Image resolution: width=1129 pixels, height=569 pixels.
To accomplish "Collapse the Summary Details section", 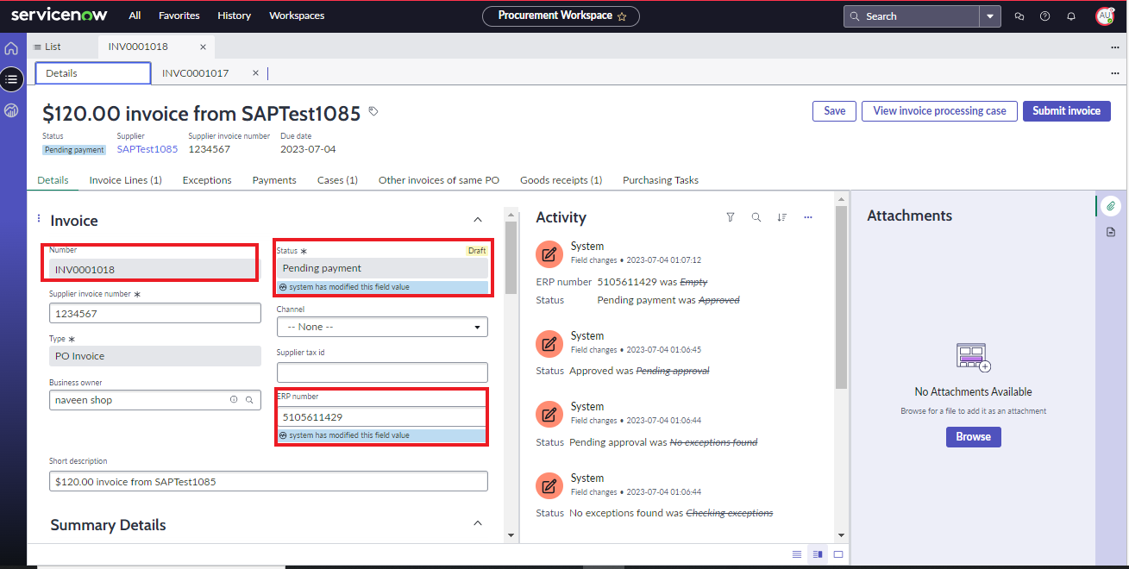I will [479, 524].
